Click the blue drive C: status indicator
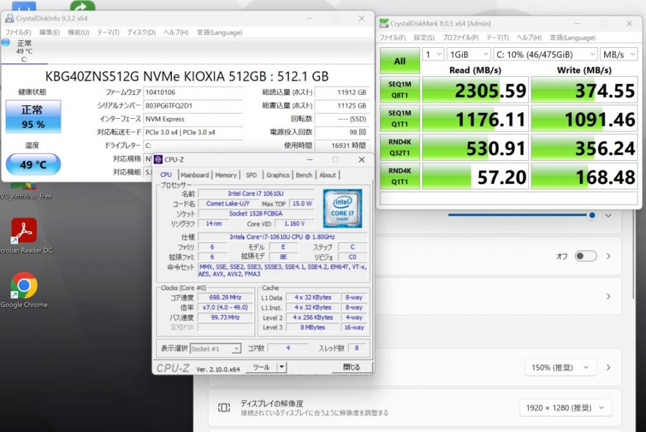The height and width of the screenshot is (432, 646). point(6,43)
